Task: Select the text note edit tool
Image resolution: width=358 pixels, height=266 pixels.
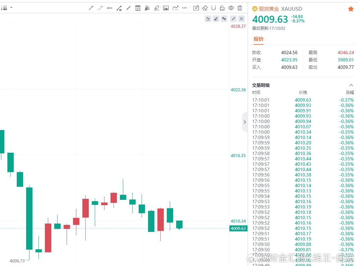Action: point(196,8)
